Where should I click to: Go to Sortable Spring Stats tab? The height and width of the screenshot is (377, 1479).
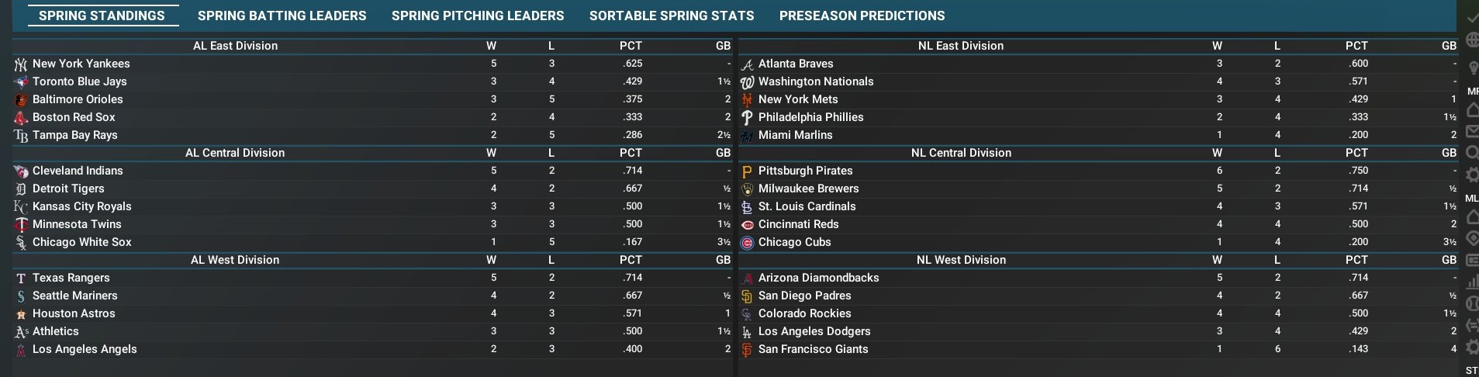pyautogui.click(x=672, y=16)
